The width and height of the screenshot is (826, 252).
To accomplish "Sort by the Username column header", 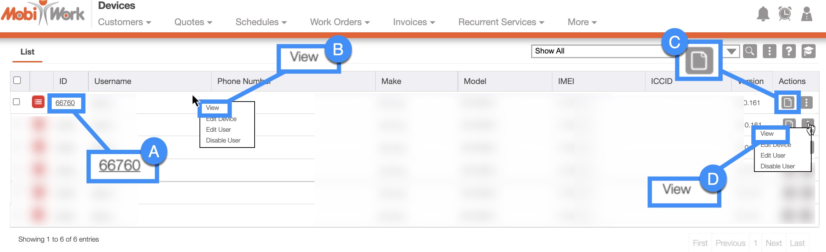I will (113, 81).
